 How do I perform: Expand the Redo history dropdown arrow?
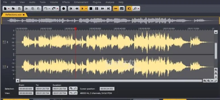[x=58, y=9]
